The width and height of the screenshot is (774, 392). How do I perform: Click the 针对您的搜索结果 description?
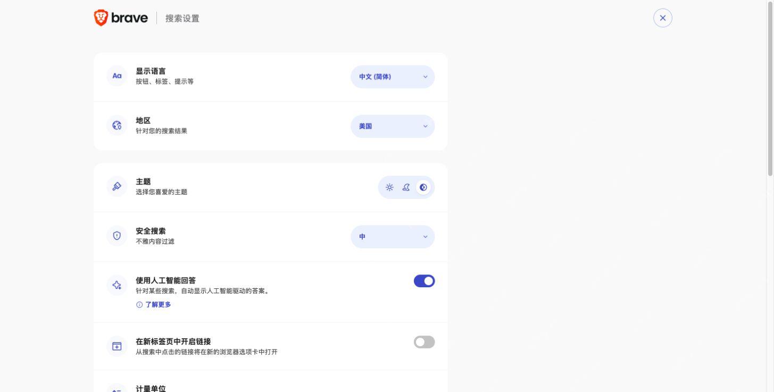[161, 131]
